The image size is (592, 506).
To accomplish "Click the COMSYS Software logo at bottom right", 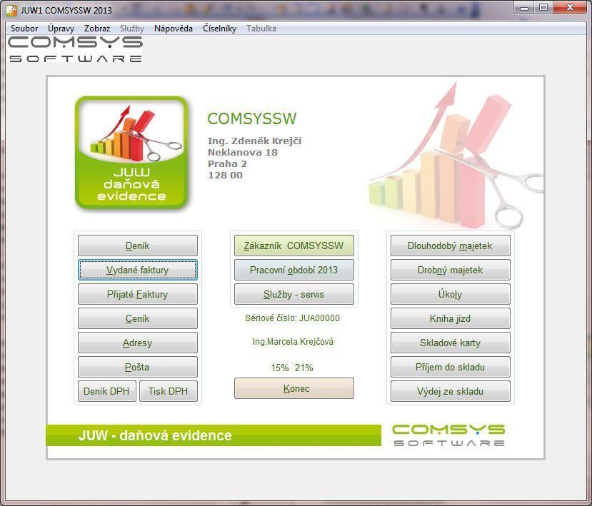I will (448, 435).
